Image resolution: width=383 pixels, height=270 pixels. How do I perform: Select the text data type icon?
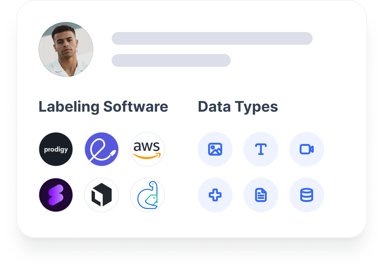click(261, 149)
